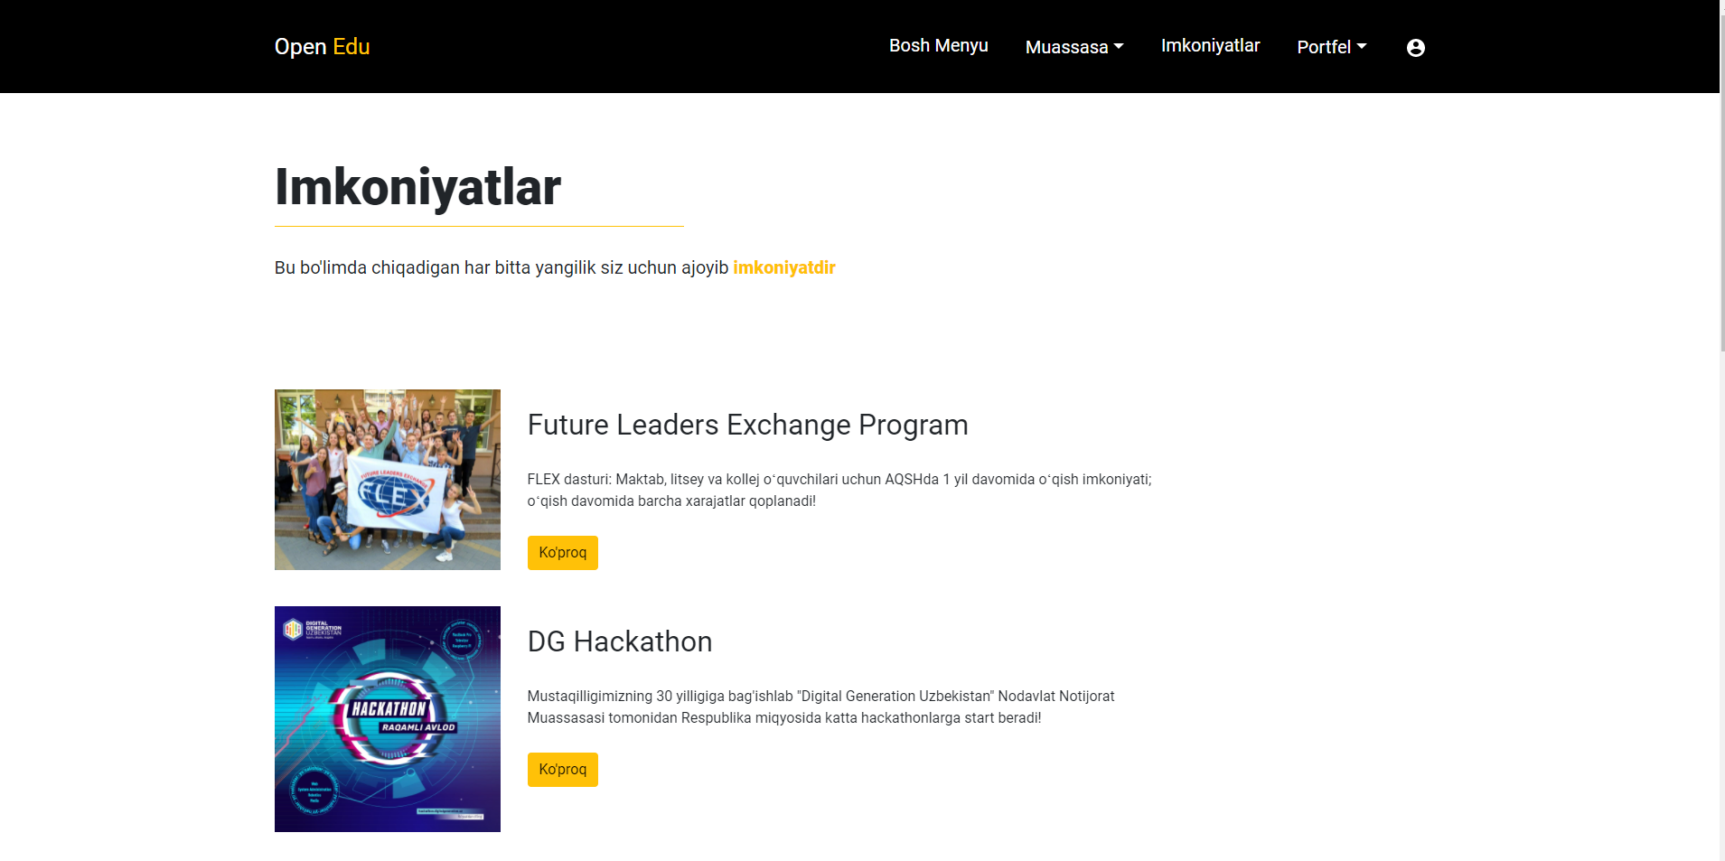The height and width of the screenshot is (861, 1725).
Task: Select Bosh Menyu in the navigation bar
Action: click(939, 45)
